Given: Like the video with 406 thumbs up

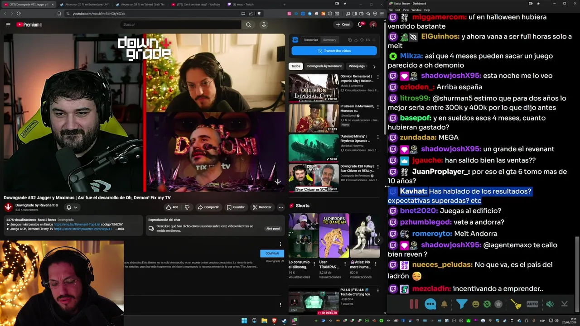Looking at the screenshot, I should 172,207.
